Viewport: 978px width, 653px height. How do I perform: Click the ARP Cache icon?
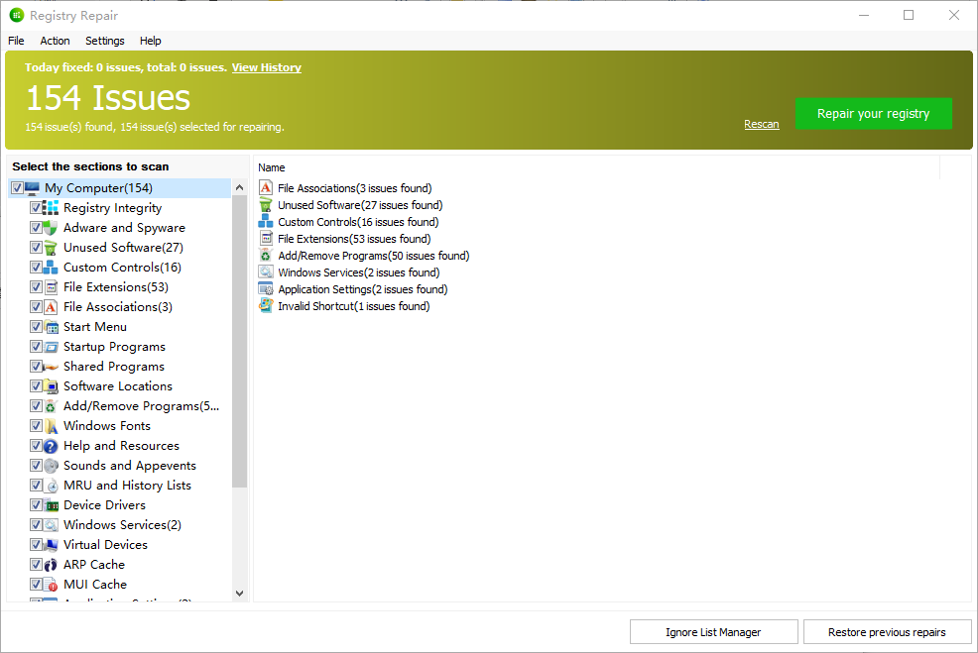(x=51, y=565)
